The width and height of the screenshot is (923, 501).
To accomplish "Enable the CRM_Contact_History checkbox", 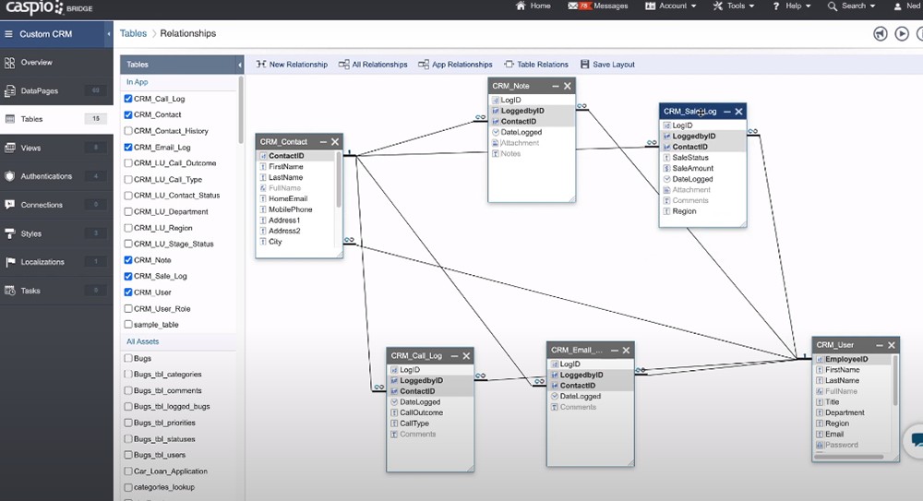I will coord(128,131).
